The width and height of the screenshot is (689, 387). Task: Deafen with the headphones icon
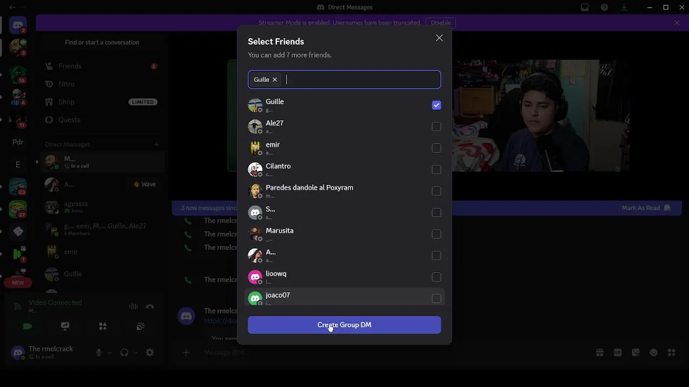pos(124,353)
